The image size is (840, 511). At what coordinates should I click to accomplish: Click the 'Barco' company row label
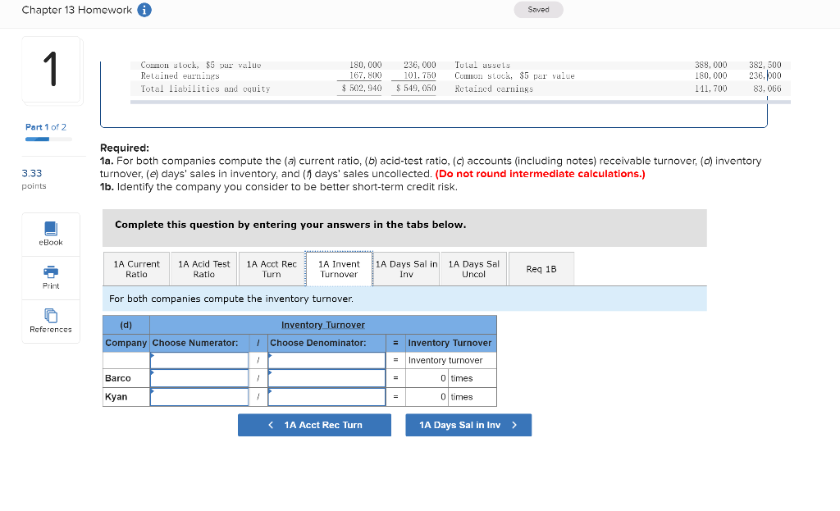click(118, 378)
